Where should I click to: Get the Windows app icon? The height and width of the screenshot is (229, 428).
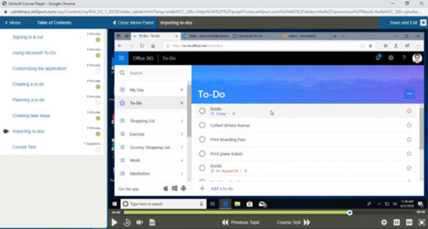pos(175,188)
